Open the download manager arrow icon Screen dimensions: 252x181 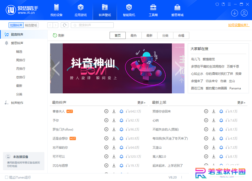point(234,13)
